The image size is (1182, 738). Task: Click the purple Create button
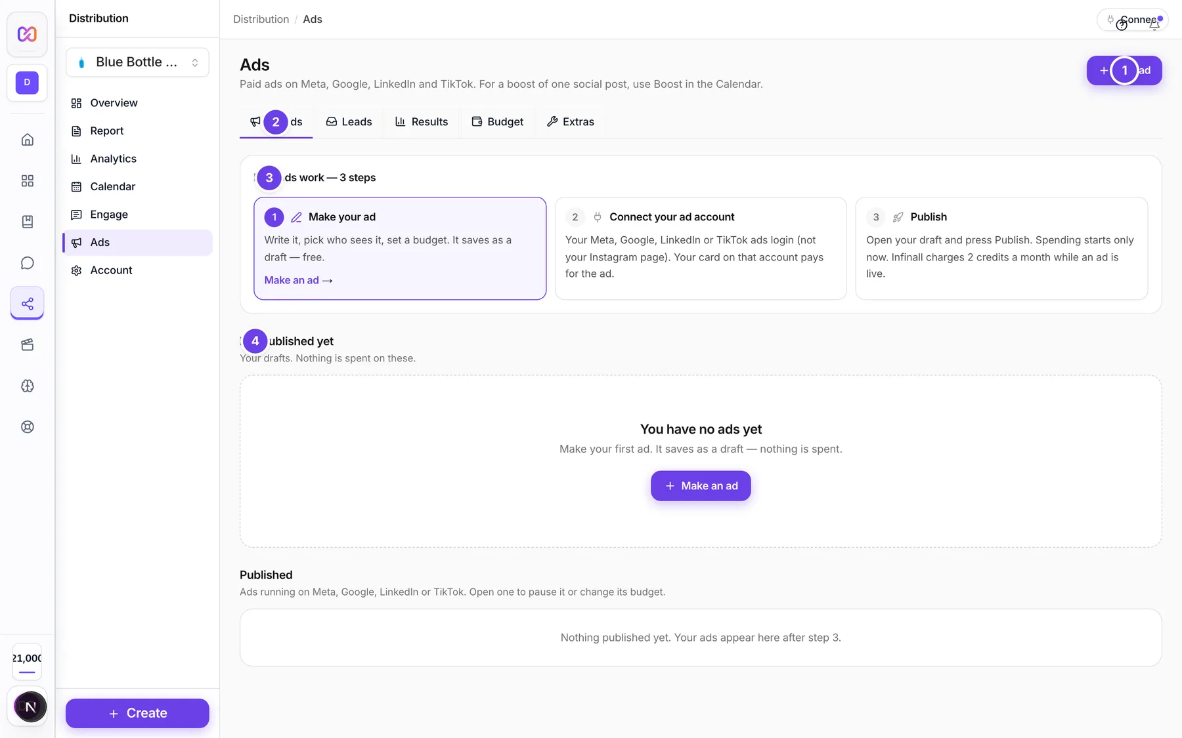click(137, 713)
